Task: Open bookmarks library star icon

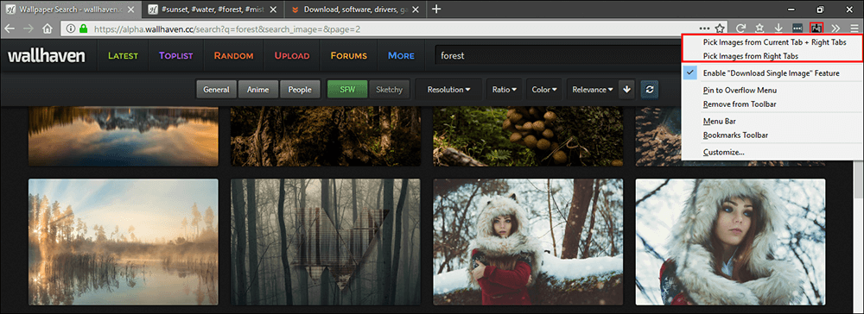Action: click(x=759, y=28)
